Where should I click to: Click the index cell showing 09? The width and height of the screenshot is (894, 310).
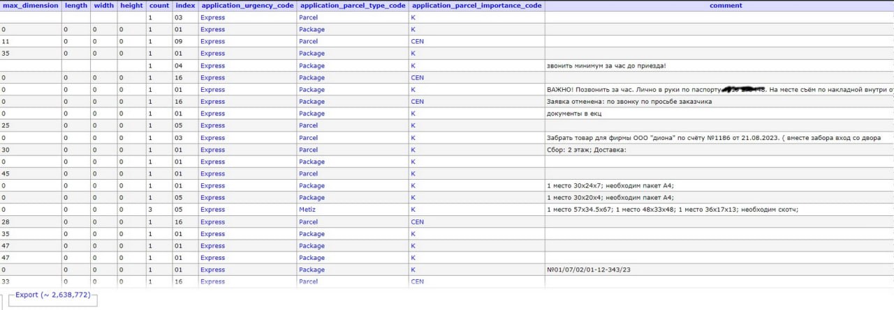[179, 42]
